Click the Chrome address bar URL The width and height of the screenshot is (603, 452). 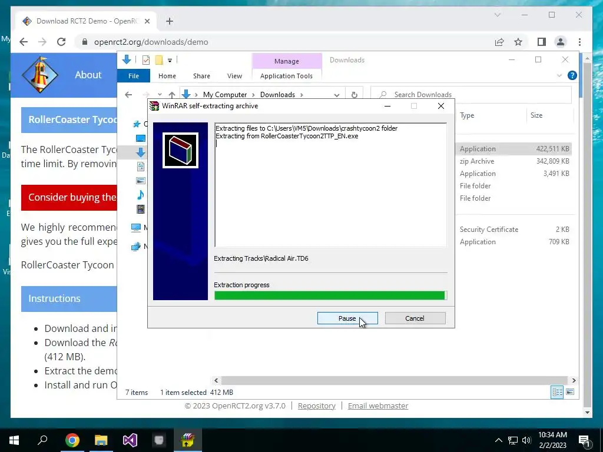click(151, 42)
